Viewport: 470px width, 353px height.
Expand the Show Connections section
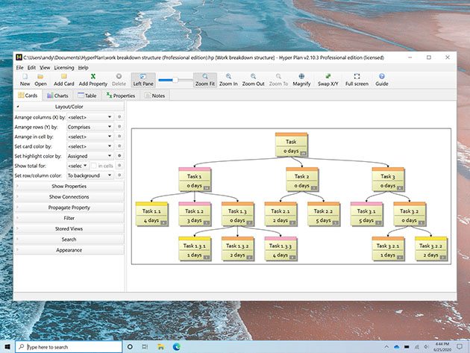69,196
